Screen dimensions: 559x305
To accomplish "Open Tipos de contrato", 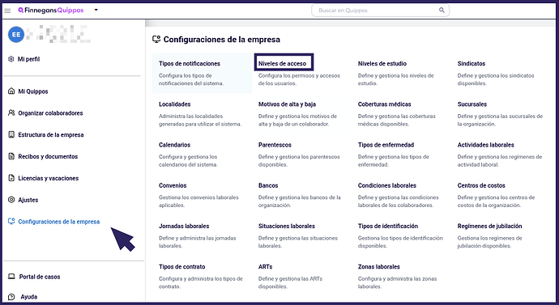I will click(181, 266).
